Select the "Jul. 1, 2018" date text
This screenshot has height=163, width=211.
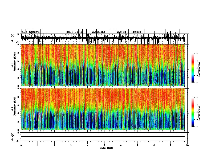click(74, 32)
